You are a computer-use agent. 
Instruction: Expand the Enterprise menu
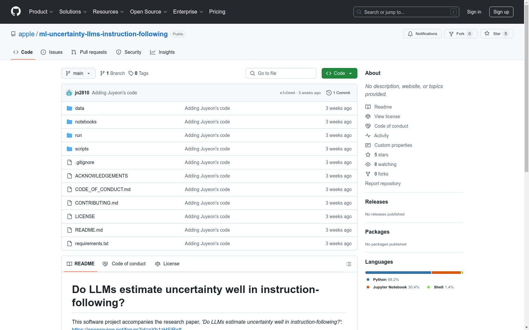pos(188,12)
